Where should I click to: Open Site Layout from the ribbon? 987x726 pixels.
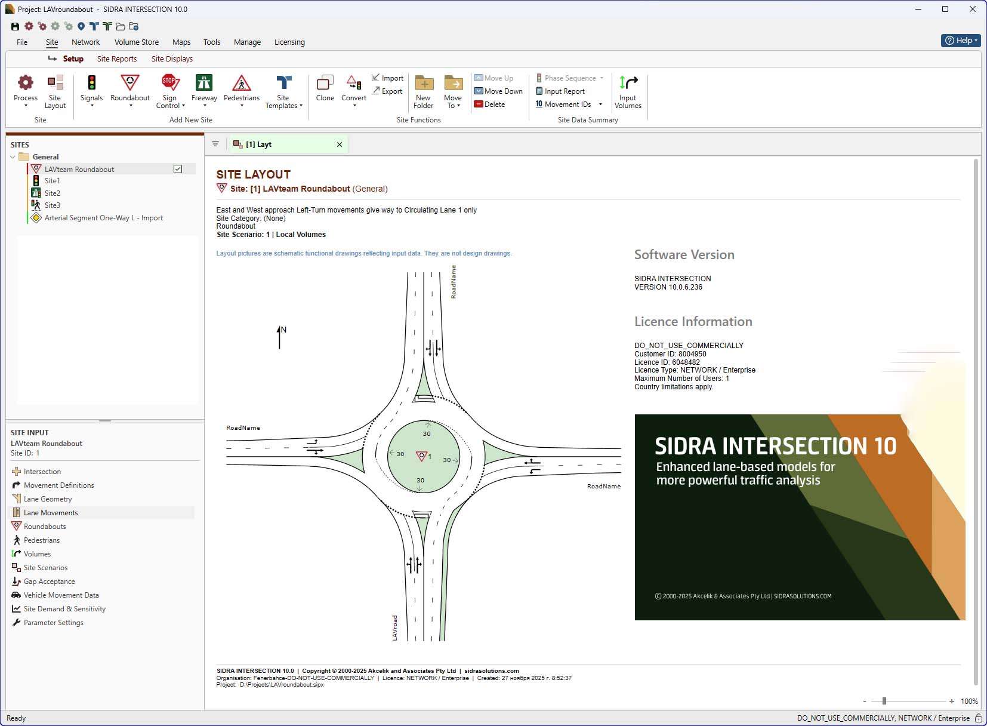pyautogui.click(x=55, y=91)
